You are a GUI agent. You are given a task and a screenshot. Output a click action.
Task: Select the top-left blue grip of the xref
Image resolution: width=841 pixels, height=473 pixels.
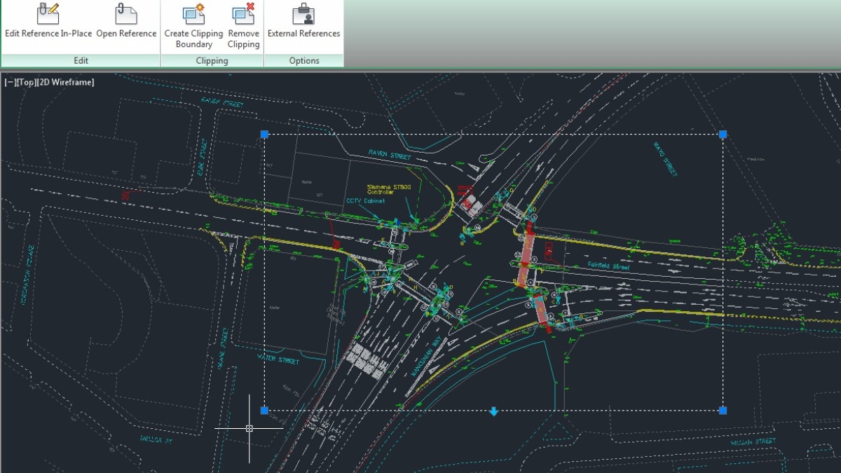click(264, 134)
